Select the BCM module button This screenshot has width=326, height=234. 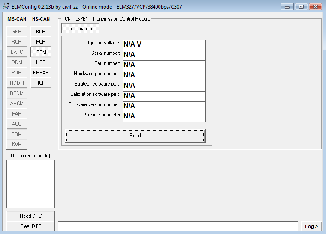tap(41, 32)
